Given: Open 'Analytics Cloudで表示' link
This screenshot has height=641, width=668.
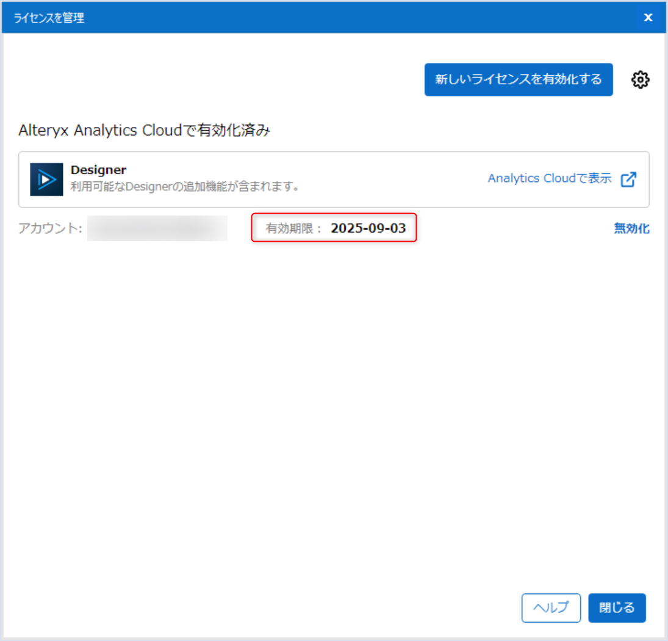Looking at the screenshot, I should [550, 178].
